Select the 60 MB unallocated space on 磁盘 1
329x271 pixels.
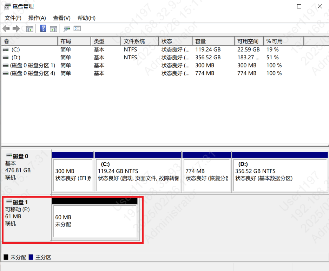click(x=95, y=219)
